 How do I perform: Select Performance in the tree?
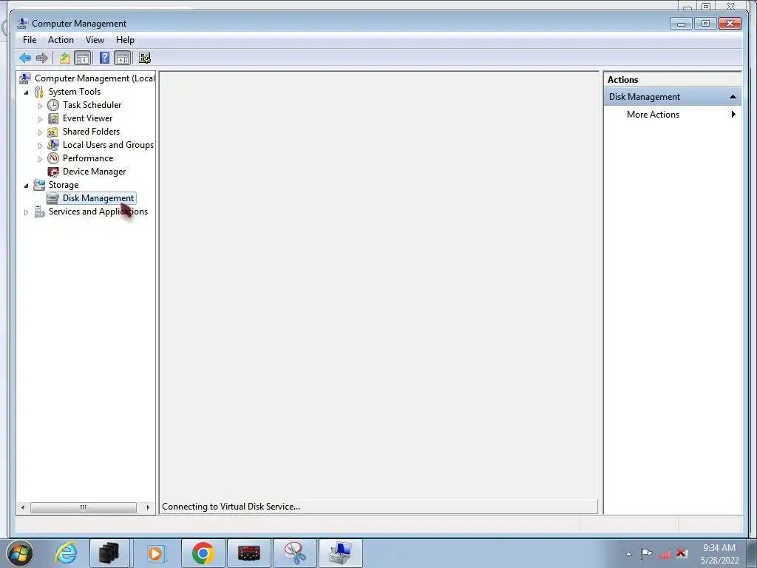click(88, 158)
